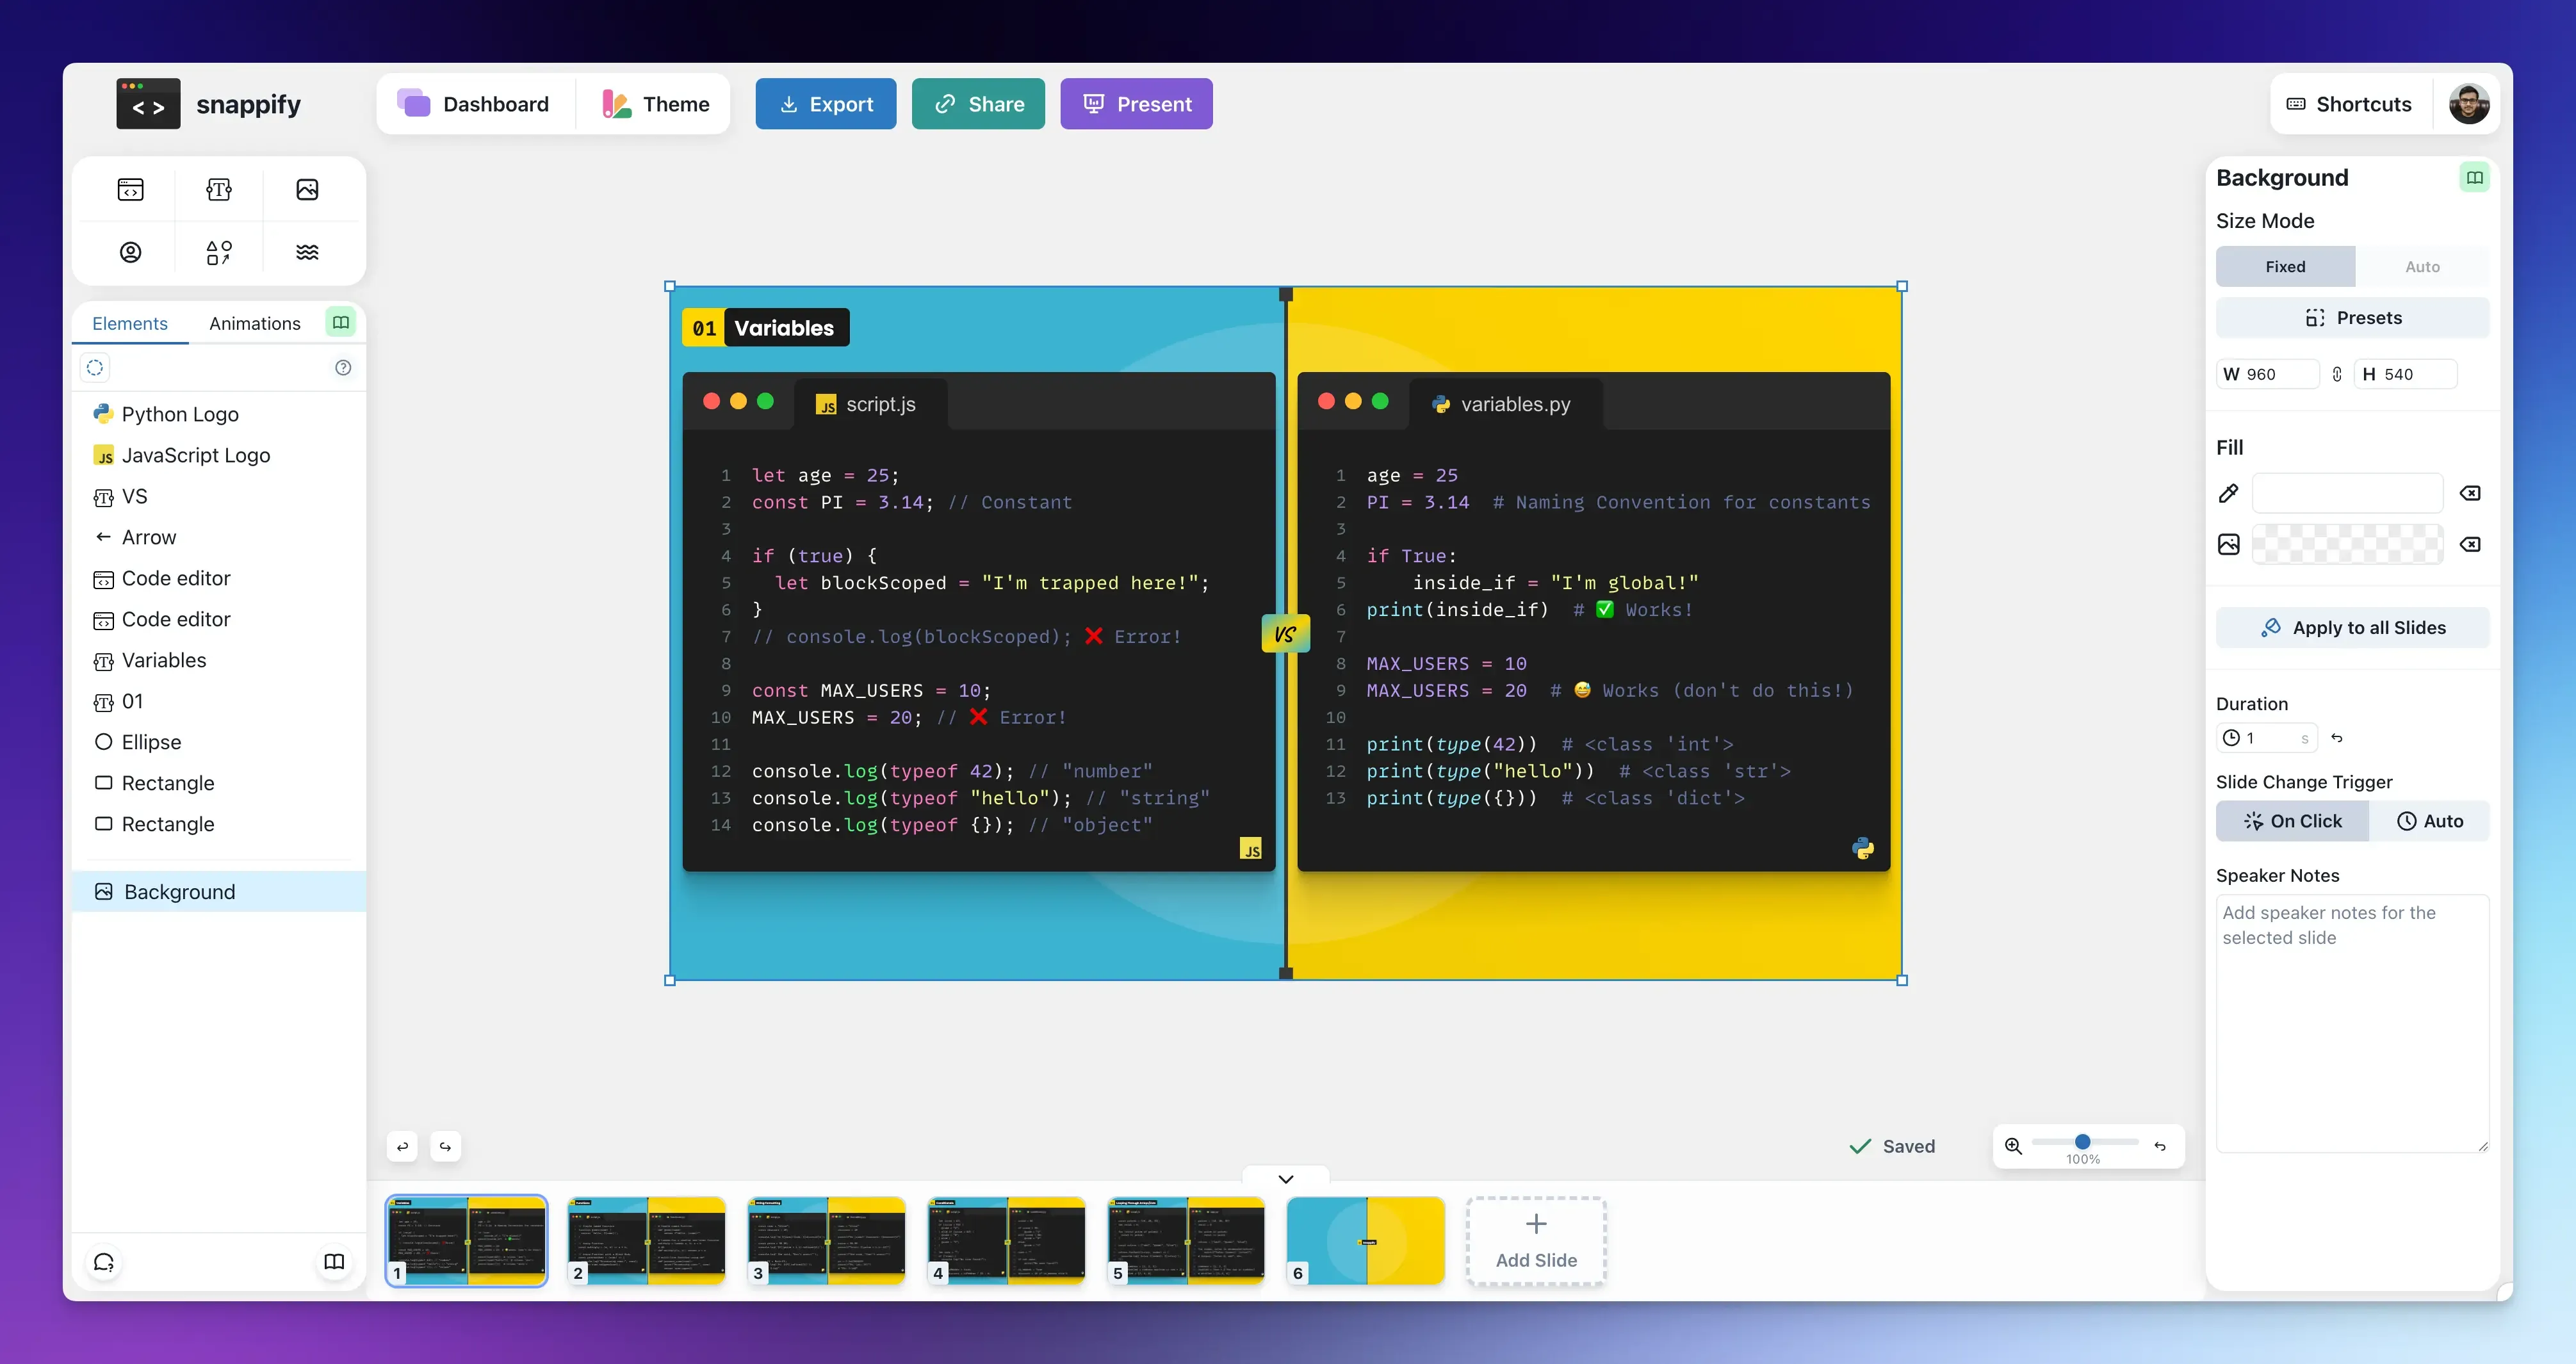The height and width of the screenshot is (1364, 2576).
Task: Pick a fill color with the eyedropper
Action: pos(2229,492)
